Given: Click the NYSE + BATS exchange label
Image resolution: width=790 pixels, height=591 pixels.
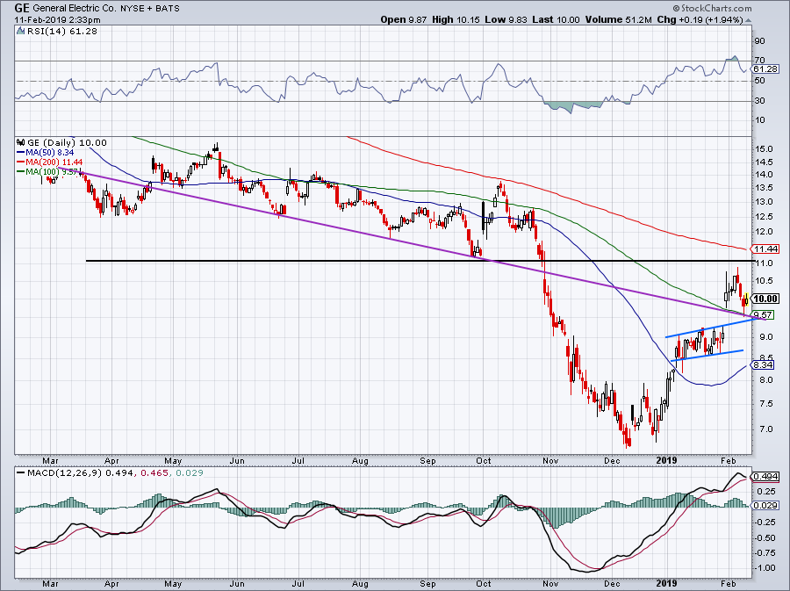Looking at the screenshot, I should point(149,9).
